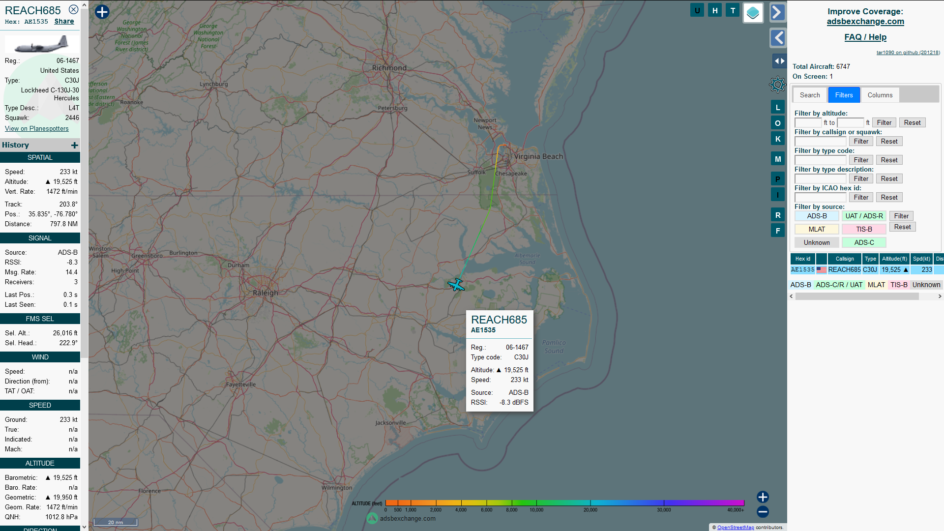Toggle the L map button
This screenshot has width=944, height=531.
click(x=778, y=107)
